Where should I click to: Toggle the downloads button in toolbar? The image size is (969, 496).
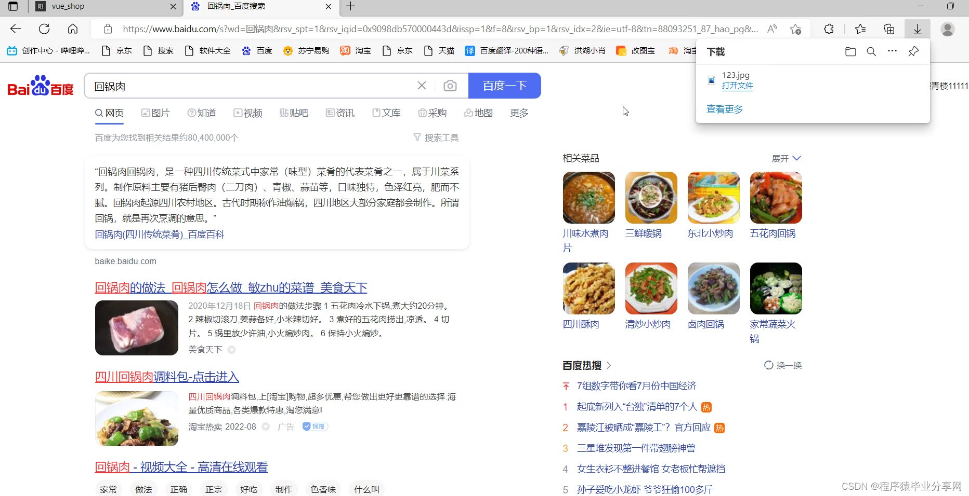(918, 29)
